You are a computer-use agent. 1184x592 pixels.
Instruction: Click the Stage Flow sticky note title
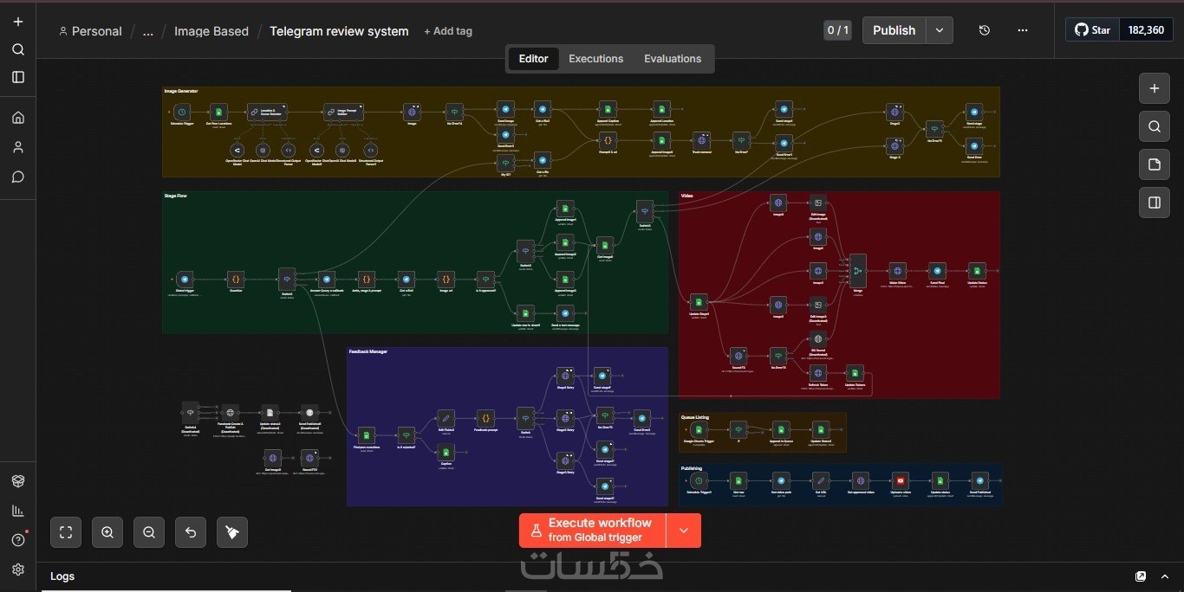pos(176,196)
